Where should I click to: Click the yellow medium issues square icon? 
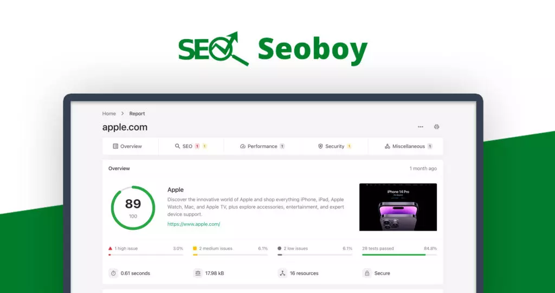[195, 249]
